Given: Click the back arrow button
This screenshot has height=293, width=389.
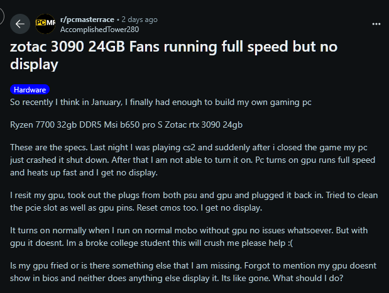Looking at the screenshot, I should click(x=20, y=24).
